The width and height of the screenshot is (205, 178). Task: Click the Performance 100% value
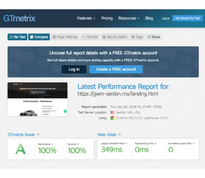[x=47, y=150]
